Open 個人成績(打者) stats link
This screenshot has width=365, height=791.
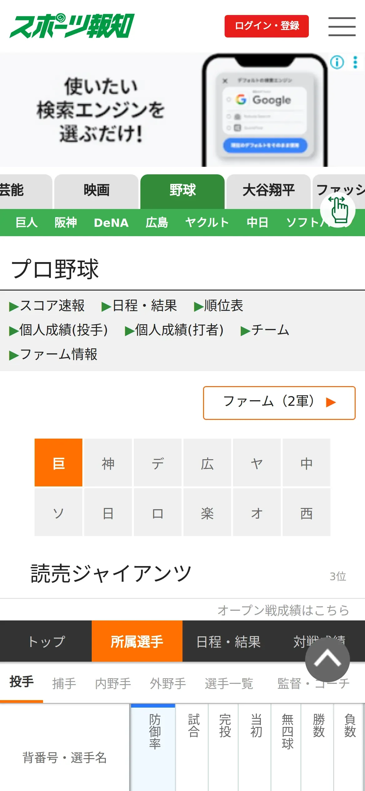click(x=174, y=330)
